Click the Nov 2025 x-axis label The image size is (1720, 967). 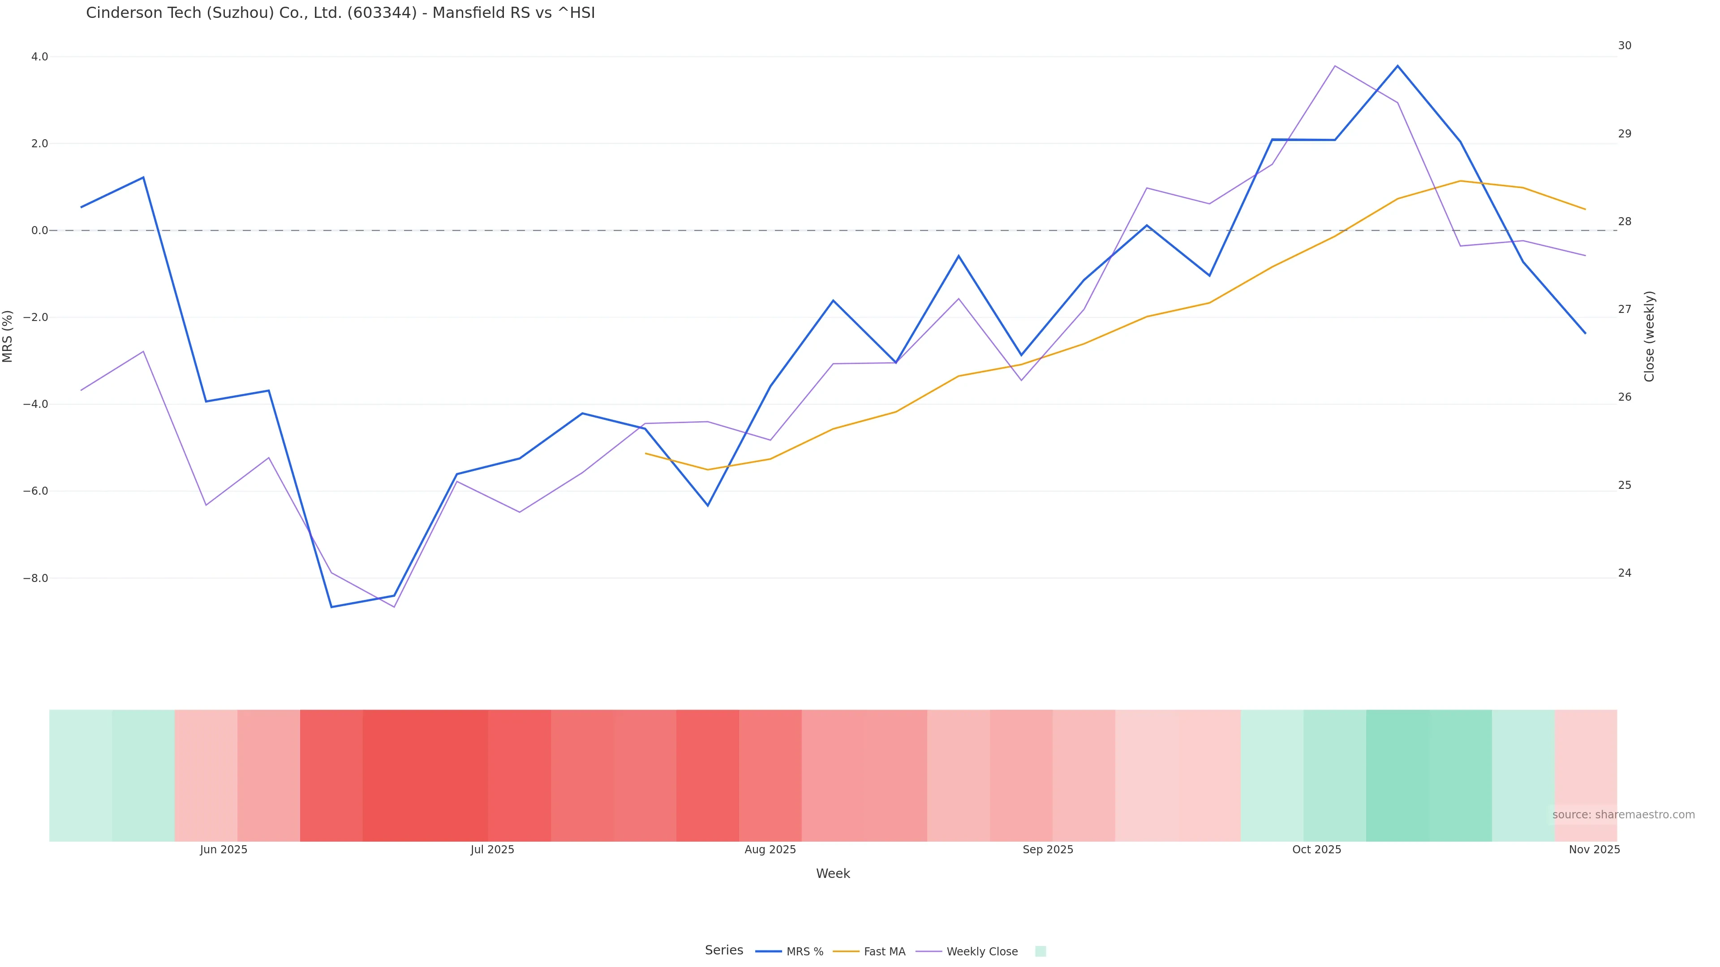(1594, 850)
